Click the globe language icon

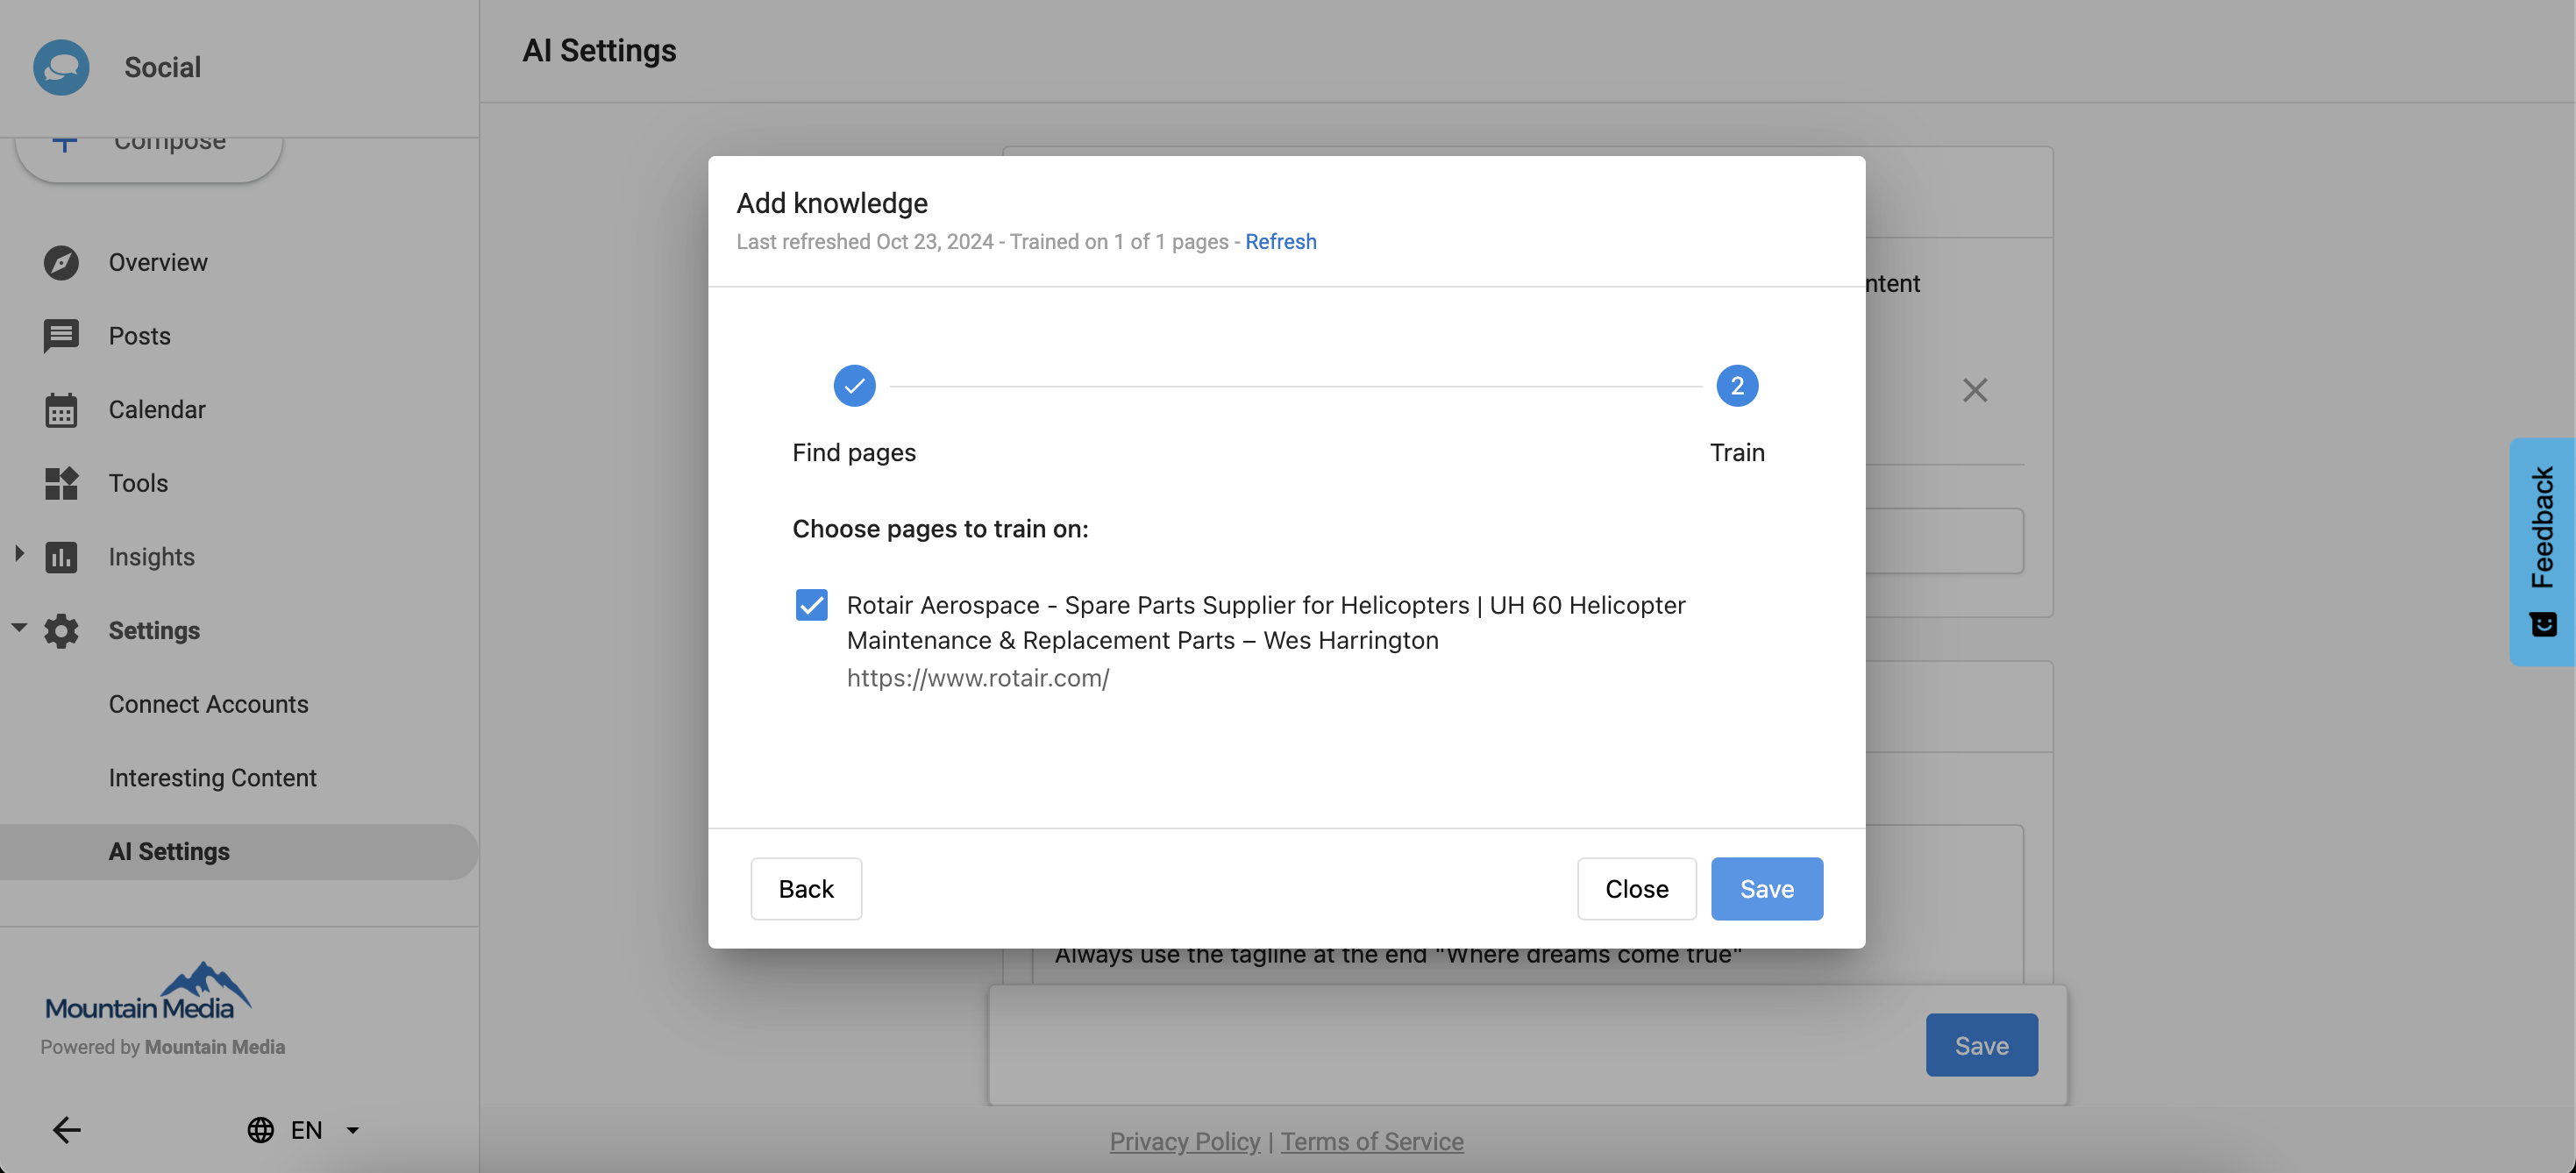click(260, 1130)
